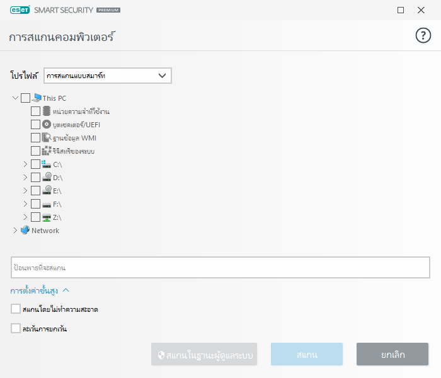Expand the C:\ drive node
This screenshot has width=441, height=378.
[25, 164]
